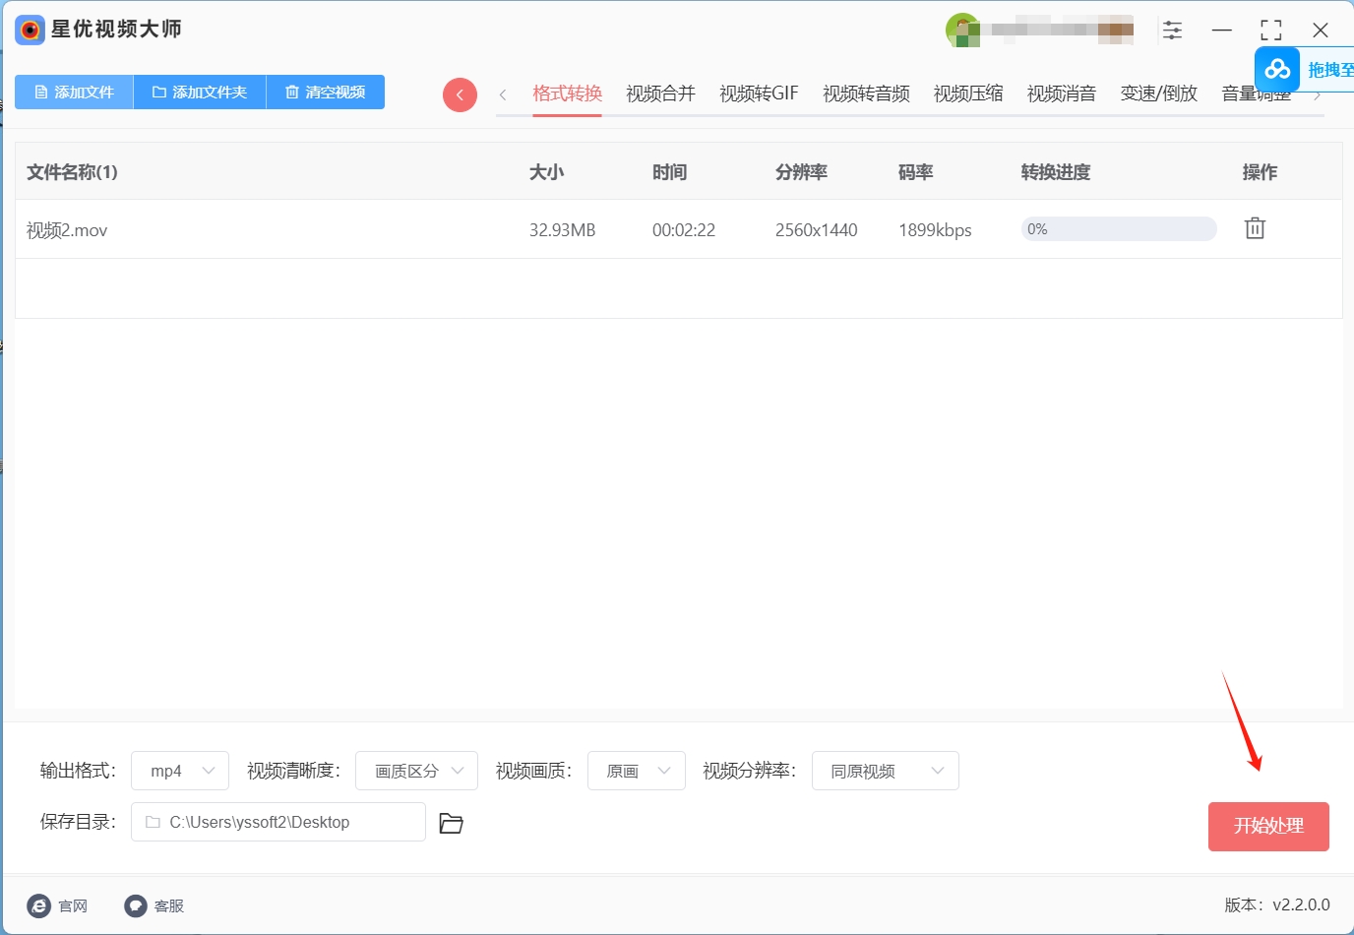Click the 1899kbps bitrate value
This screenshot has height=935, width=1354.
point(935,230)
